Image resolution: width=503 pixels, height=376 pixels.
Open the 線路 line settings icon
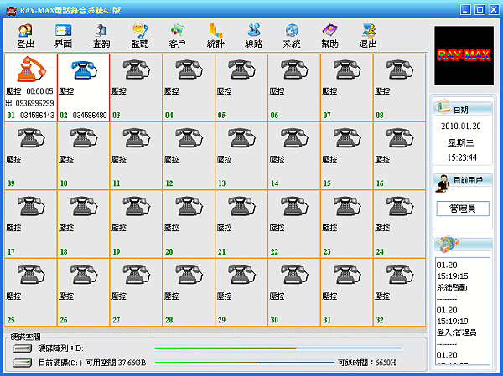[x=254, y=35]
